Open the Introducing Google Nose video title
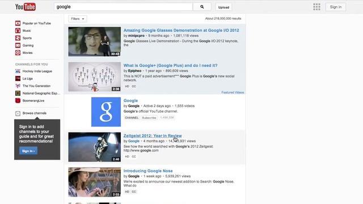Image resolution: width=363 pixels, height=204 pixels. [148, 171]
